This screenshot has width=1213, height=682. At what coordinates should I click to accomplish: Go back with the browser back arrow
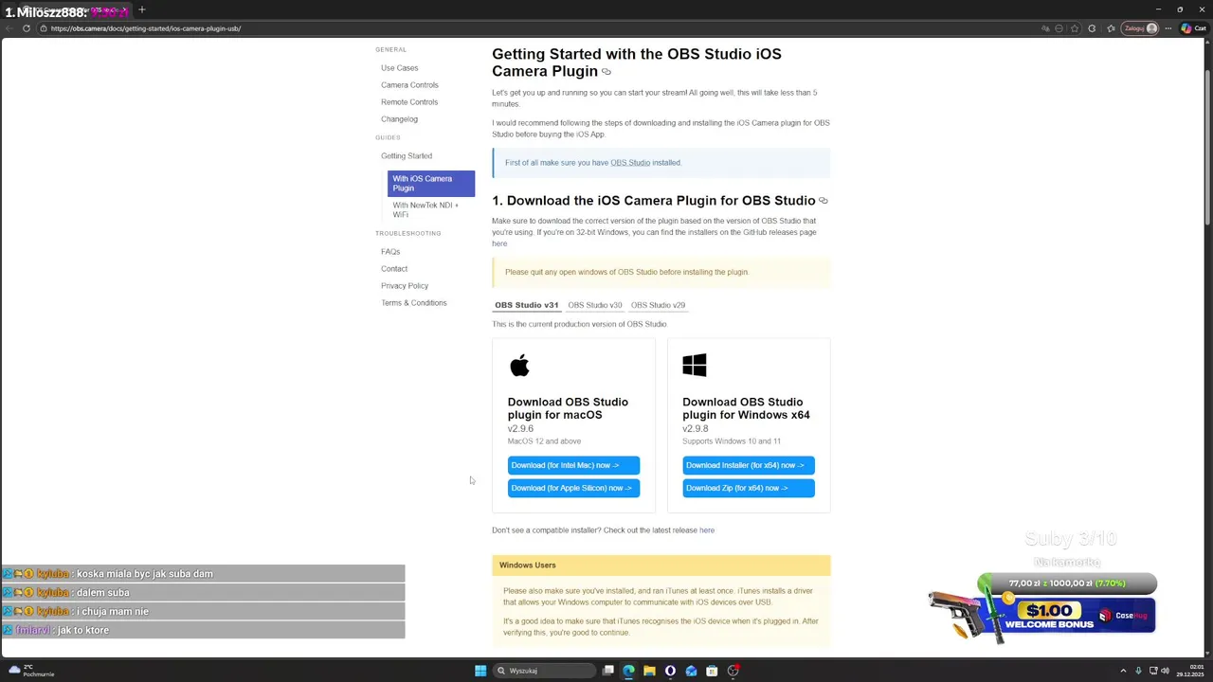pyautogui.click(x=9, y=28)
